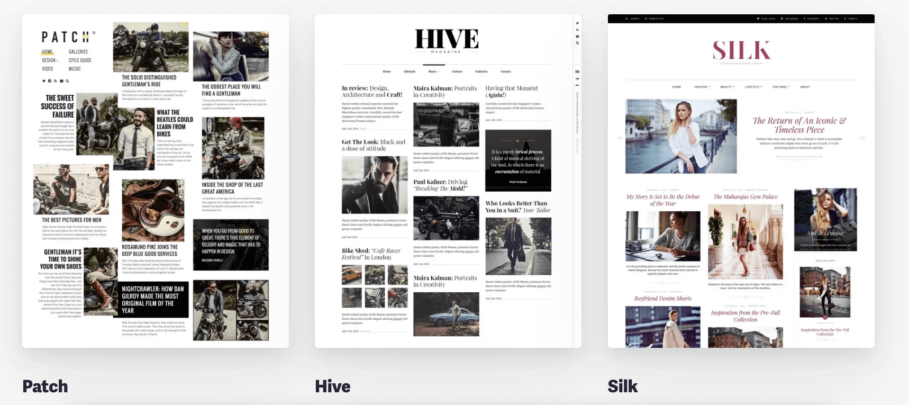Screen dimensions: 909x405
Task: Click the Twitter icon under Patch menu
Action: (44, 81)
